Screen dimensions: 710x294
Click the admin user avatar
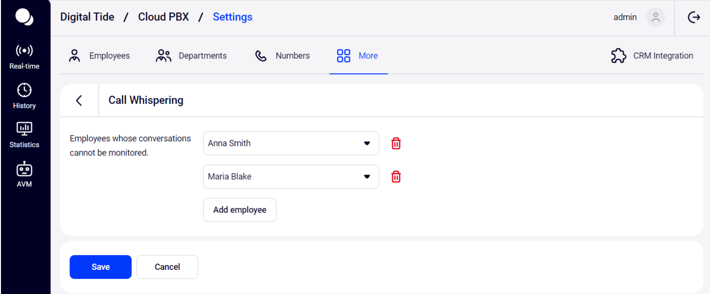point(655,18)
